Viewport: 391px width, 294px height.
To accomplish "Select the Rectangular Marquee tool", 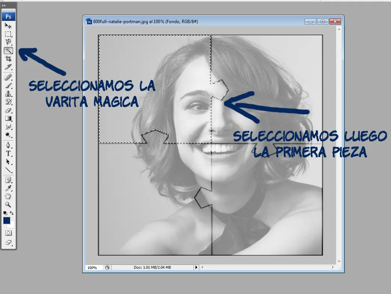I will (x=8, y=34).
